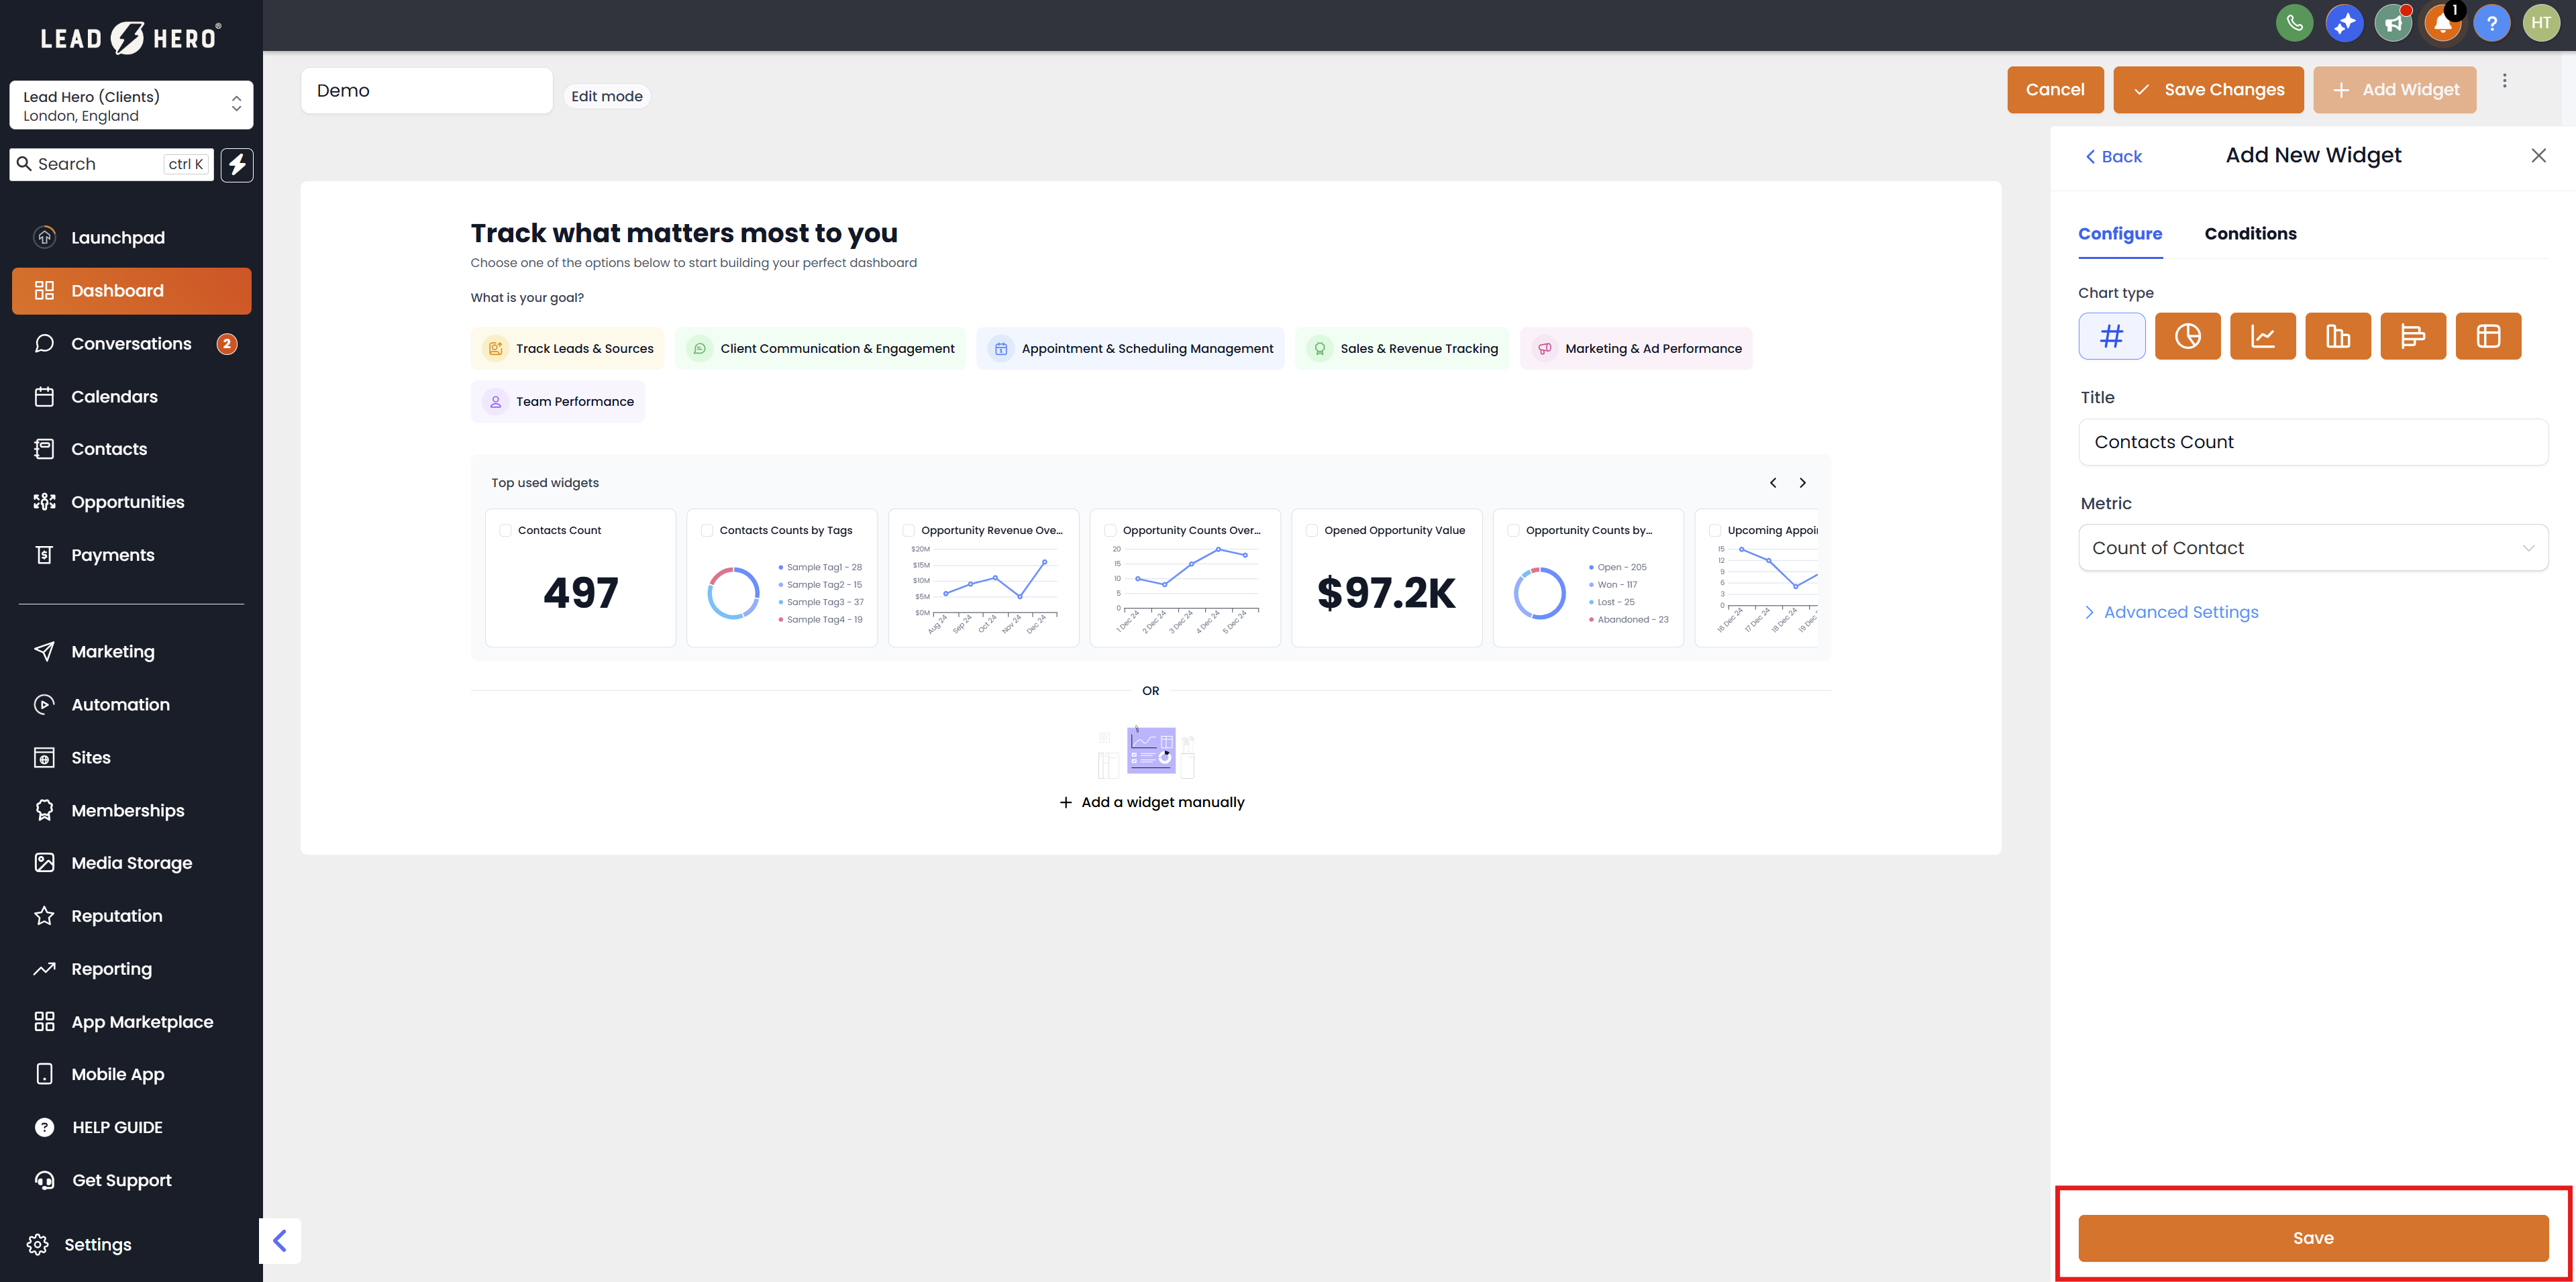Click the Title input field

[x=2312, y=442]
